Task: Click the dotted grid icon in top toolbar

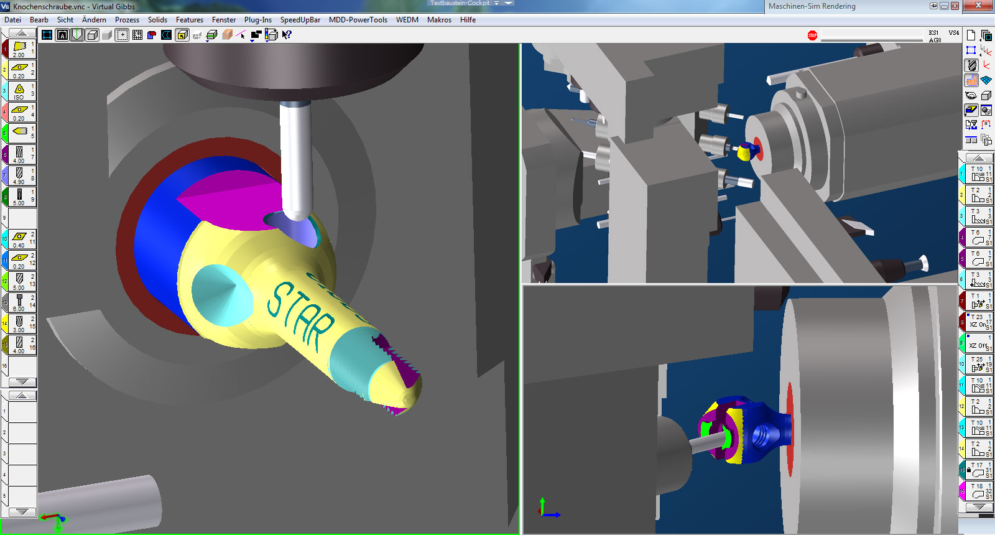Action: (137, 35)
